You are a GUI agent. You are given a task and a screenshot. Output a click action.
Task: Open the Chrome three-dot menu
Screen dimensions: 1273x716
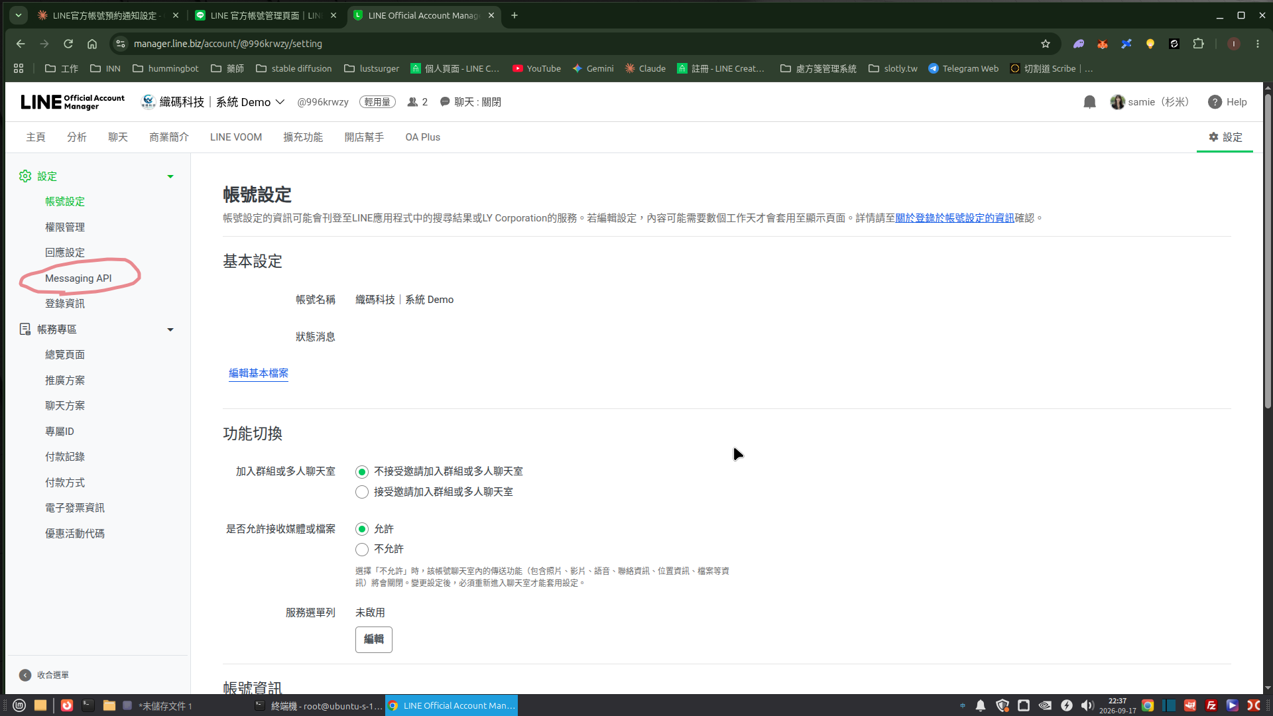click(x=1258, y=44)
